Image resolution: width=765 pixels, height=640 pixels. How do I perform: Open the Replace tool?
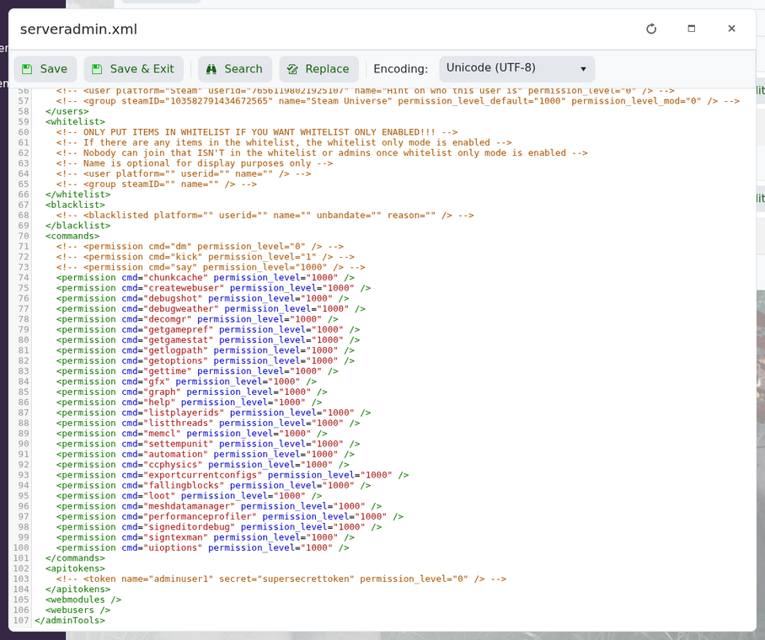point(318,69)
